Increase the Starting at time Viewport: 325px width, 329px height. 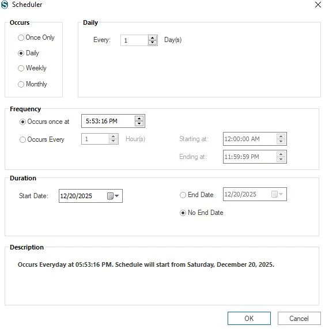pyautogui.click(x=281, y=137)
